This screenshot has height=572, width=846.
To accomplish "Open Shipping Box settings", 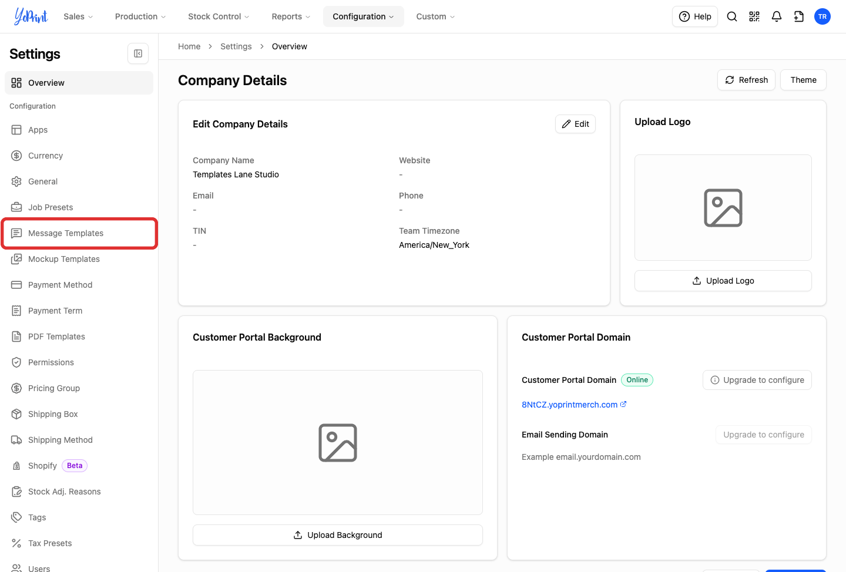I will [x=79, y=414].
